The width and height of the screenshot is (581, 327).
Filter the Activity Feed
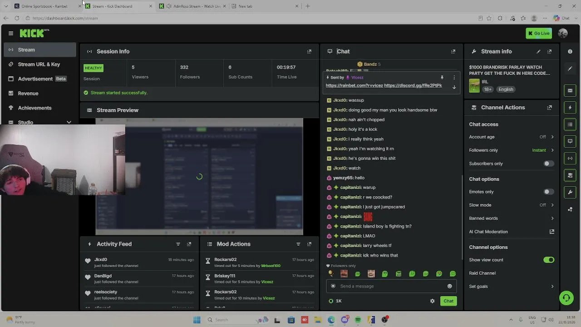[178, 244]
